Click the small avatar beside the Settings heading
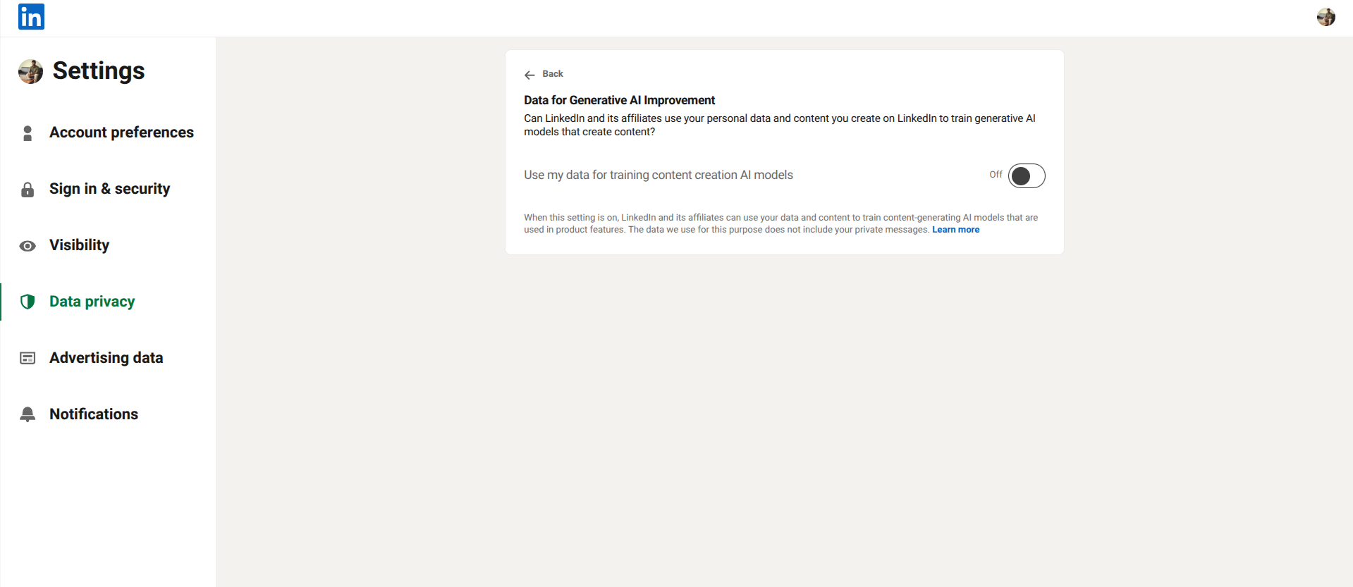 pyautogui.click(x=30, y=72)
